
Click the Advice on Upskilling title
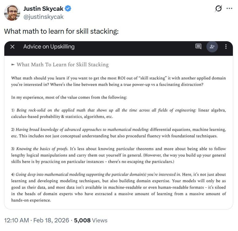click(x=49, y=47)
